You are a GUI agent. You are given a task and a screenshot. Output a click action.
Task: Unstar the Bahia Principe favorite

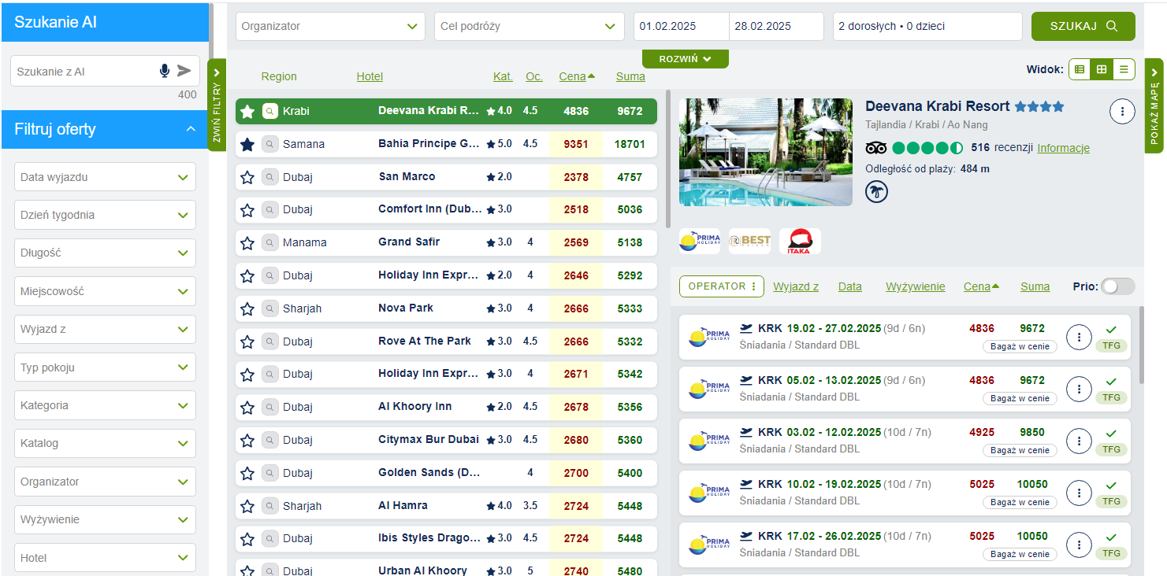click(247, 144)
